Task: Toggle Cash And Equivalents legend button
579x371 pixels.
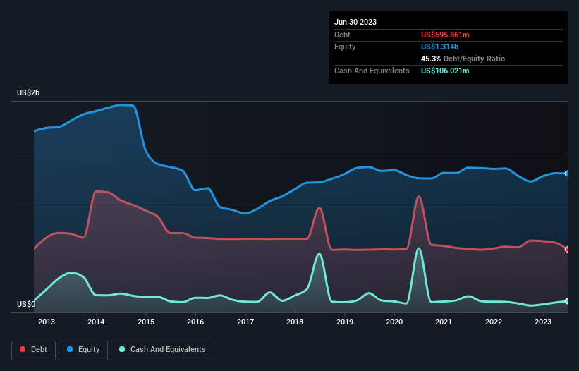Action: tap(162, 350)
